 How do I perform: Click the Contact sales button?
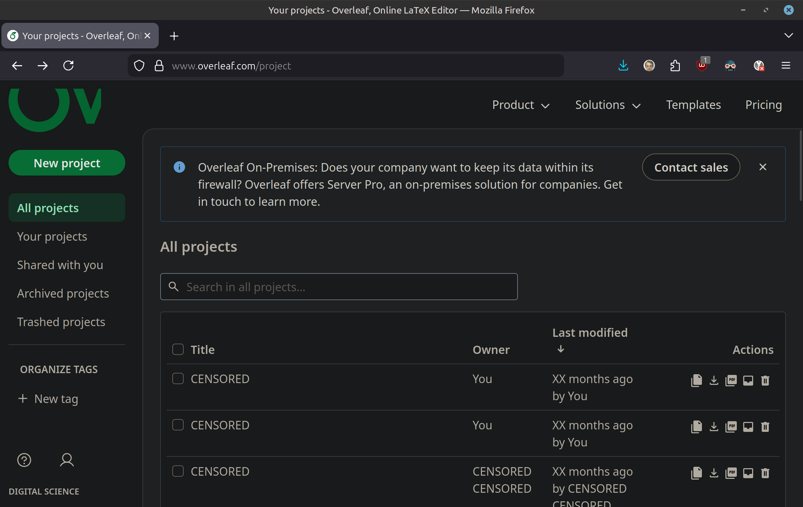point(691,167)
